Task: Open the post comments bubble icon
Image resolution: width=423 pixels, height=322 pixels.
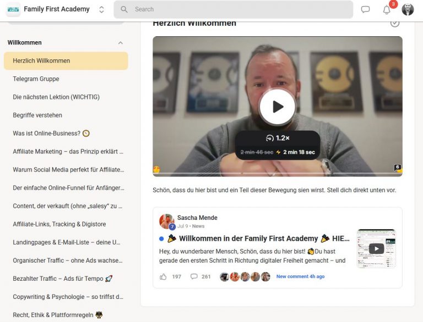Action: pyautogui.click(x=194, y=276)
